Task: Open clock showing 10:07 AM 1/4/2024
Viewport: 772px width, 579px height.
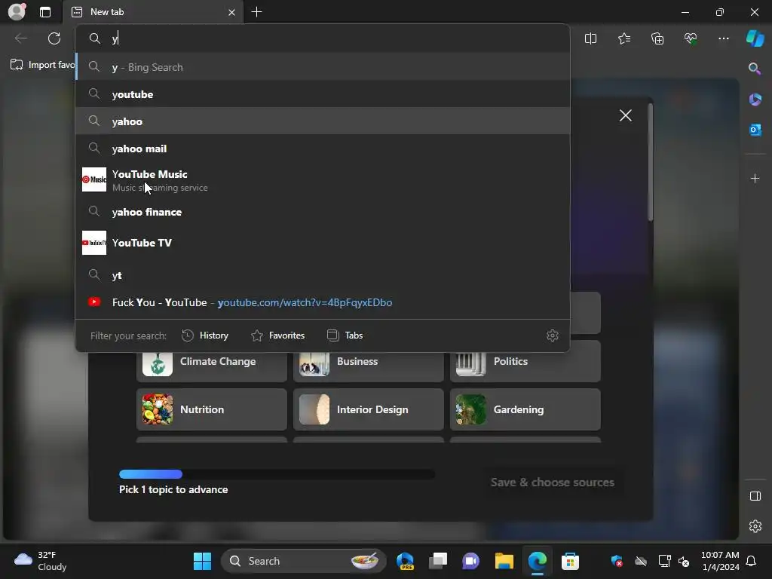Action: pos(720,561)
